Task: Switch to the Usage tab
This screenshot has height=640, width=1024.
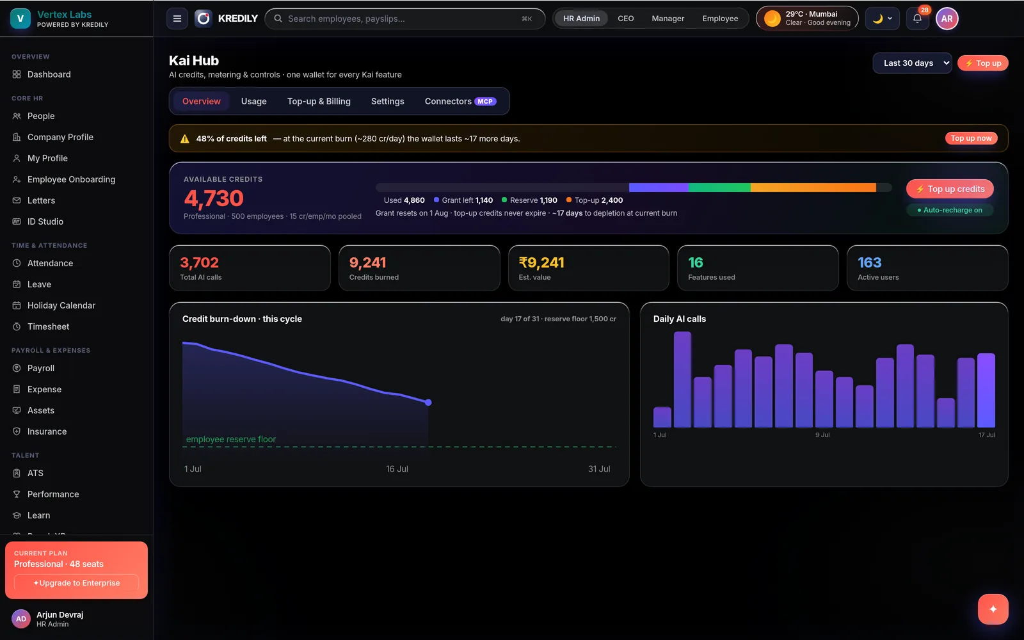Action: tap(254, 101)
